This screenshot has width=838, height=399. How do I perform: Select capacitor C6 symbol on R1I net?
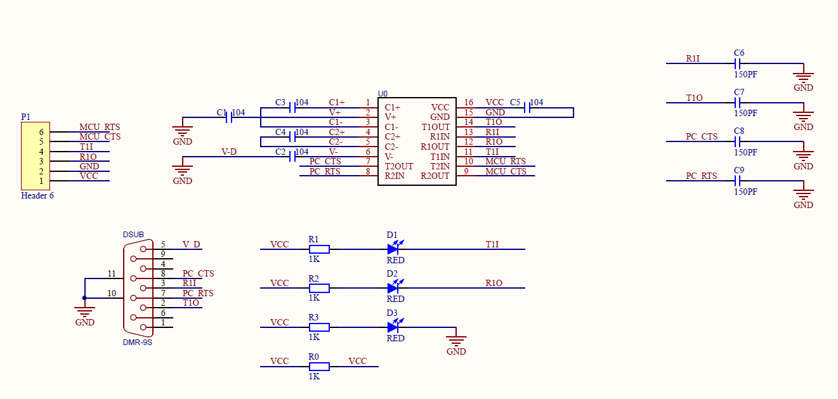738,63
